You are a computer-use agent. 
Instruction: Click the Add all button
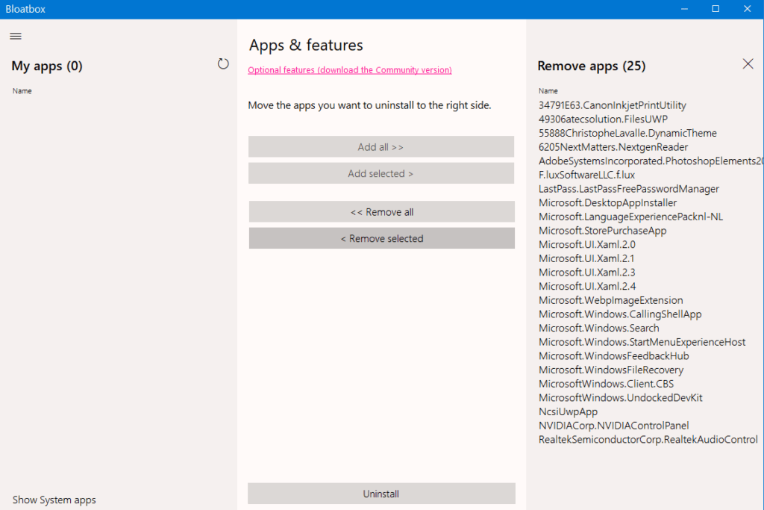pos(381,147)
